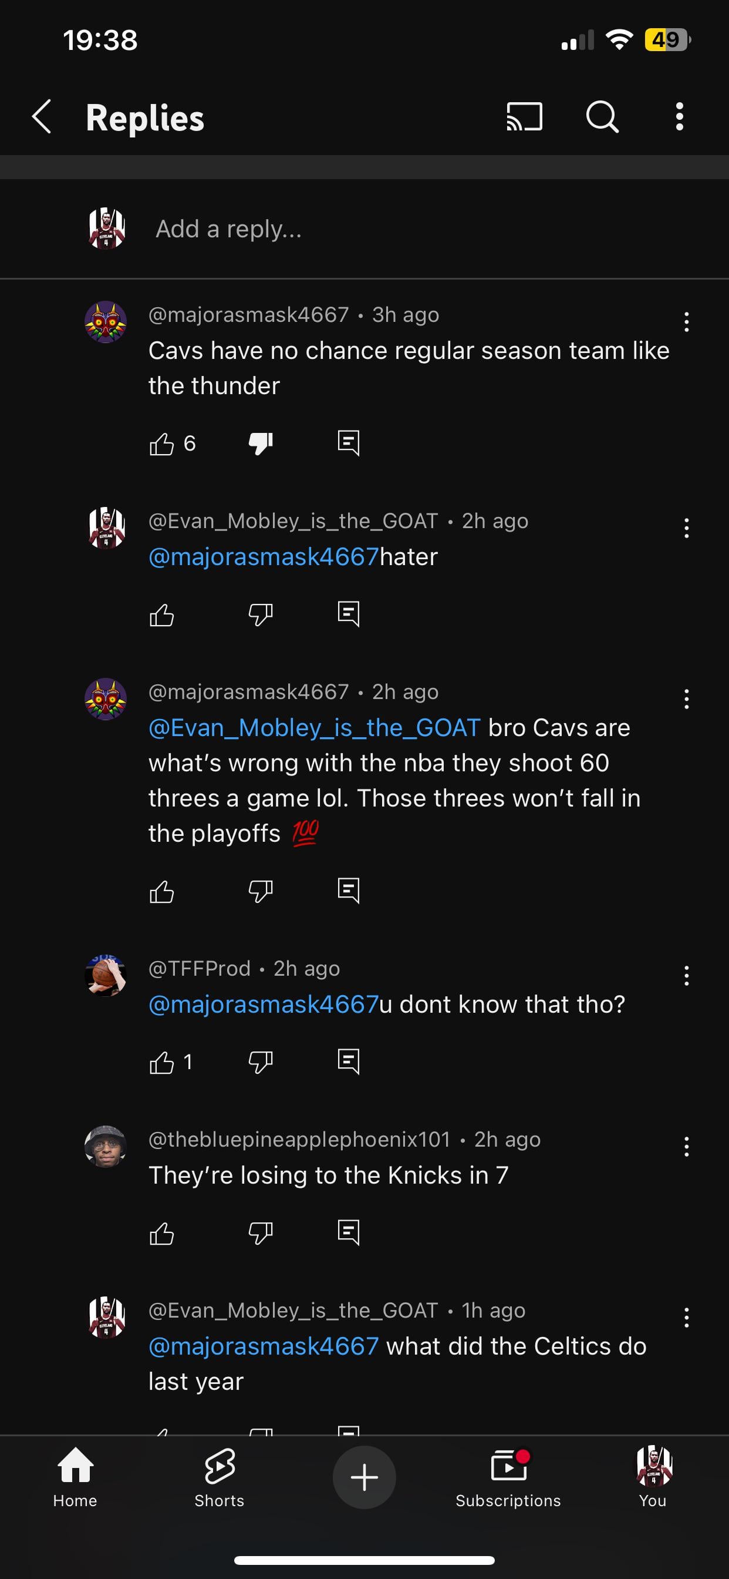Go back from the Replies screen
This screenshot has height=1579, width=729.
click(42, 116)
